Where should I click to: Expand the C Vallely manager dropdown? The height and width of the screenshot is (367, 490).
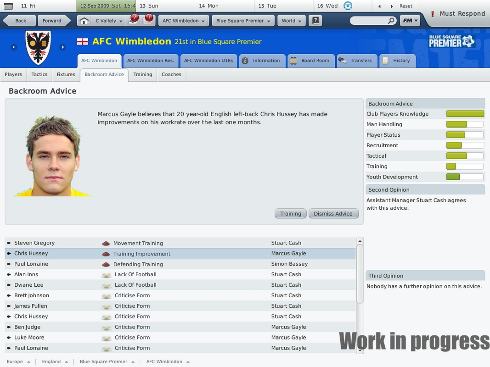point(108,21)
